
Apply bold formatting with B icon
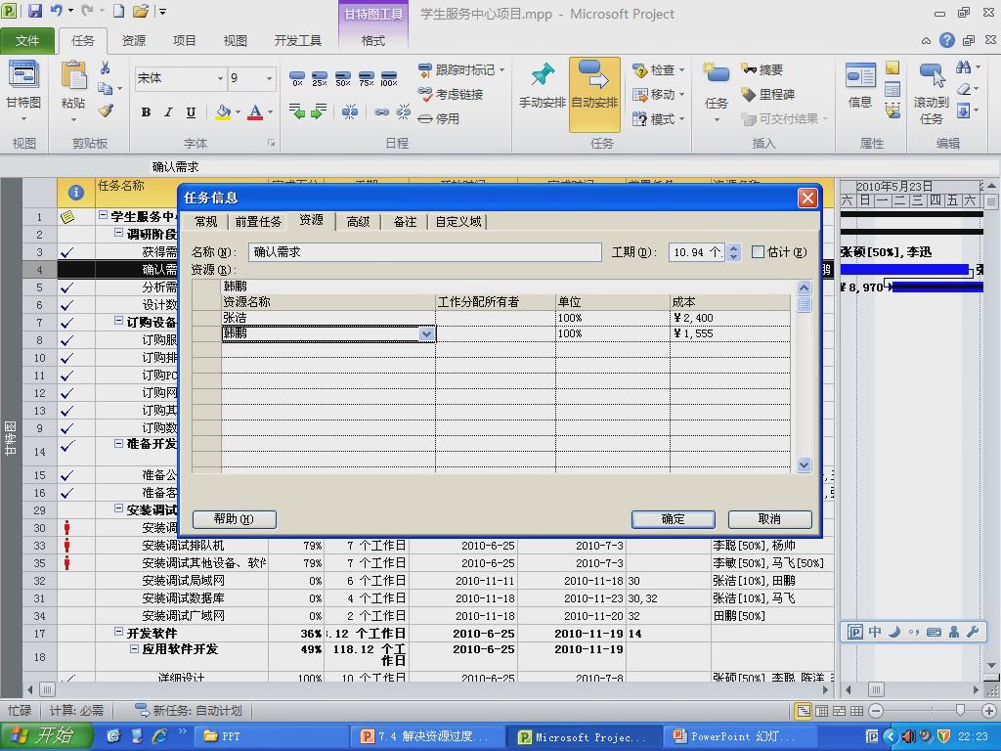pos(146,112)
